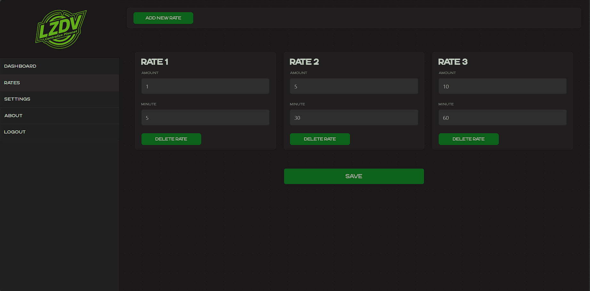Click the RATE 2 card title
The image size is (590, 291).
click(304, 62)
